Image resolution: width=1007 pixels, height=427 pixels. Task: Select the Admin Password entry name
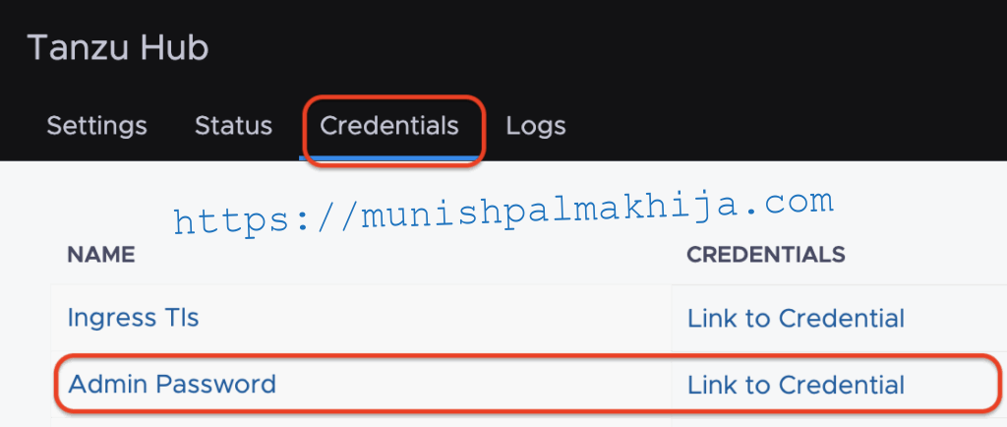click(x=171, y=384)
